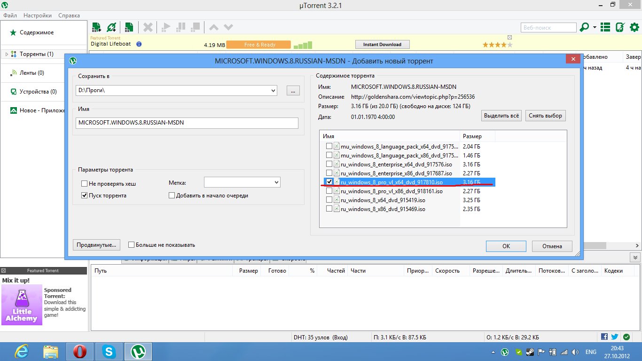Close the sidebar Featured Torrent ad box
This screenshot has height=361, width=642.
click(x=4, y=271)
